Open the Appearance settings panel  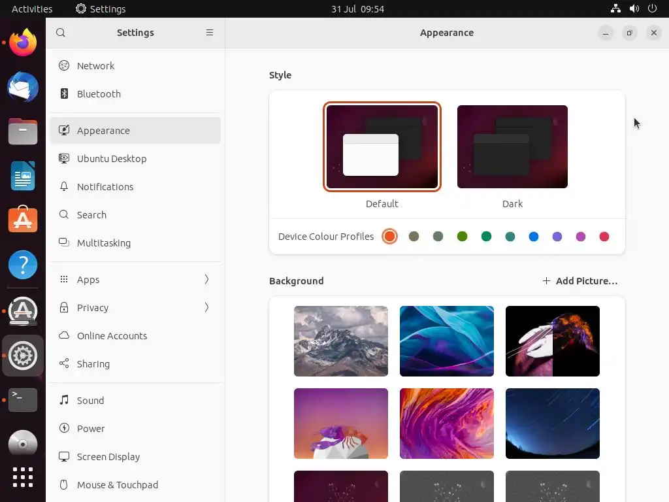click(x=135, y=130)
